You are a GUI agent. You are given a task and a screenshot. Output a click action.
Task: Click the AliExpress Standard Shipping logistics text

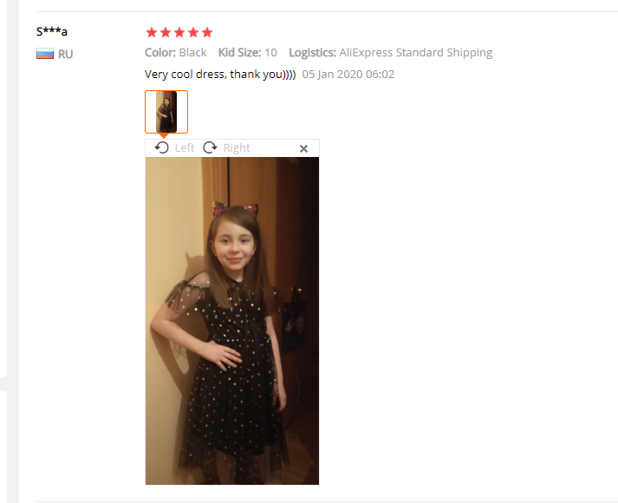pos(416,53)
